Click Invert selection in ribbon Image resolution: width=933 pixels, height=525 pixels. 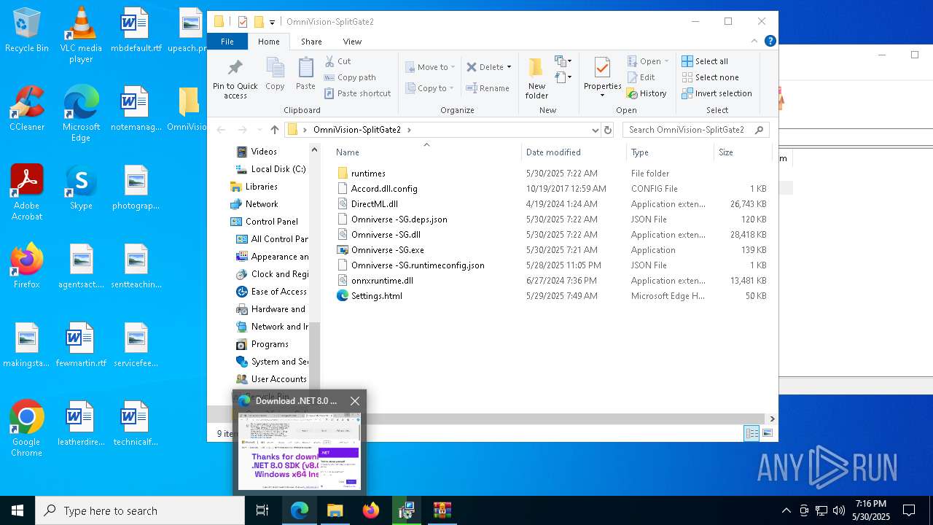tap(717, 93)
